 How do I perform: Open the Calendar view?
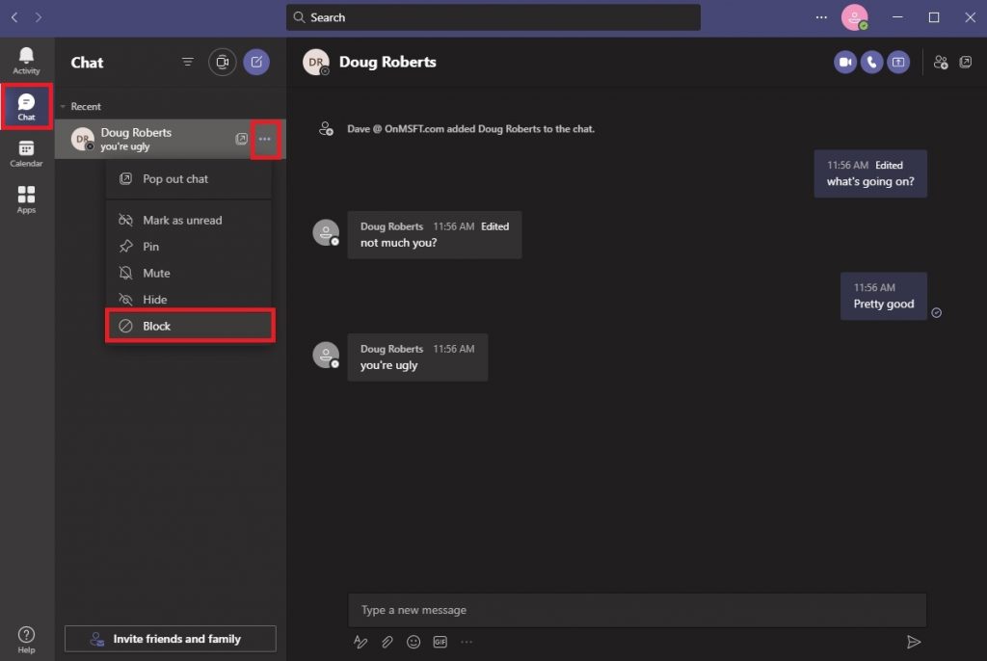(26, 153)
